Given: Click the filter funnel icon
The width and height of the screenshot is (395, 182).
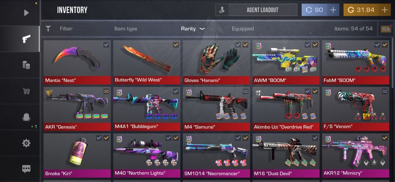Looking at the screenshot, I should [48, 29].
